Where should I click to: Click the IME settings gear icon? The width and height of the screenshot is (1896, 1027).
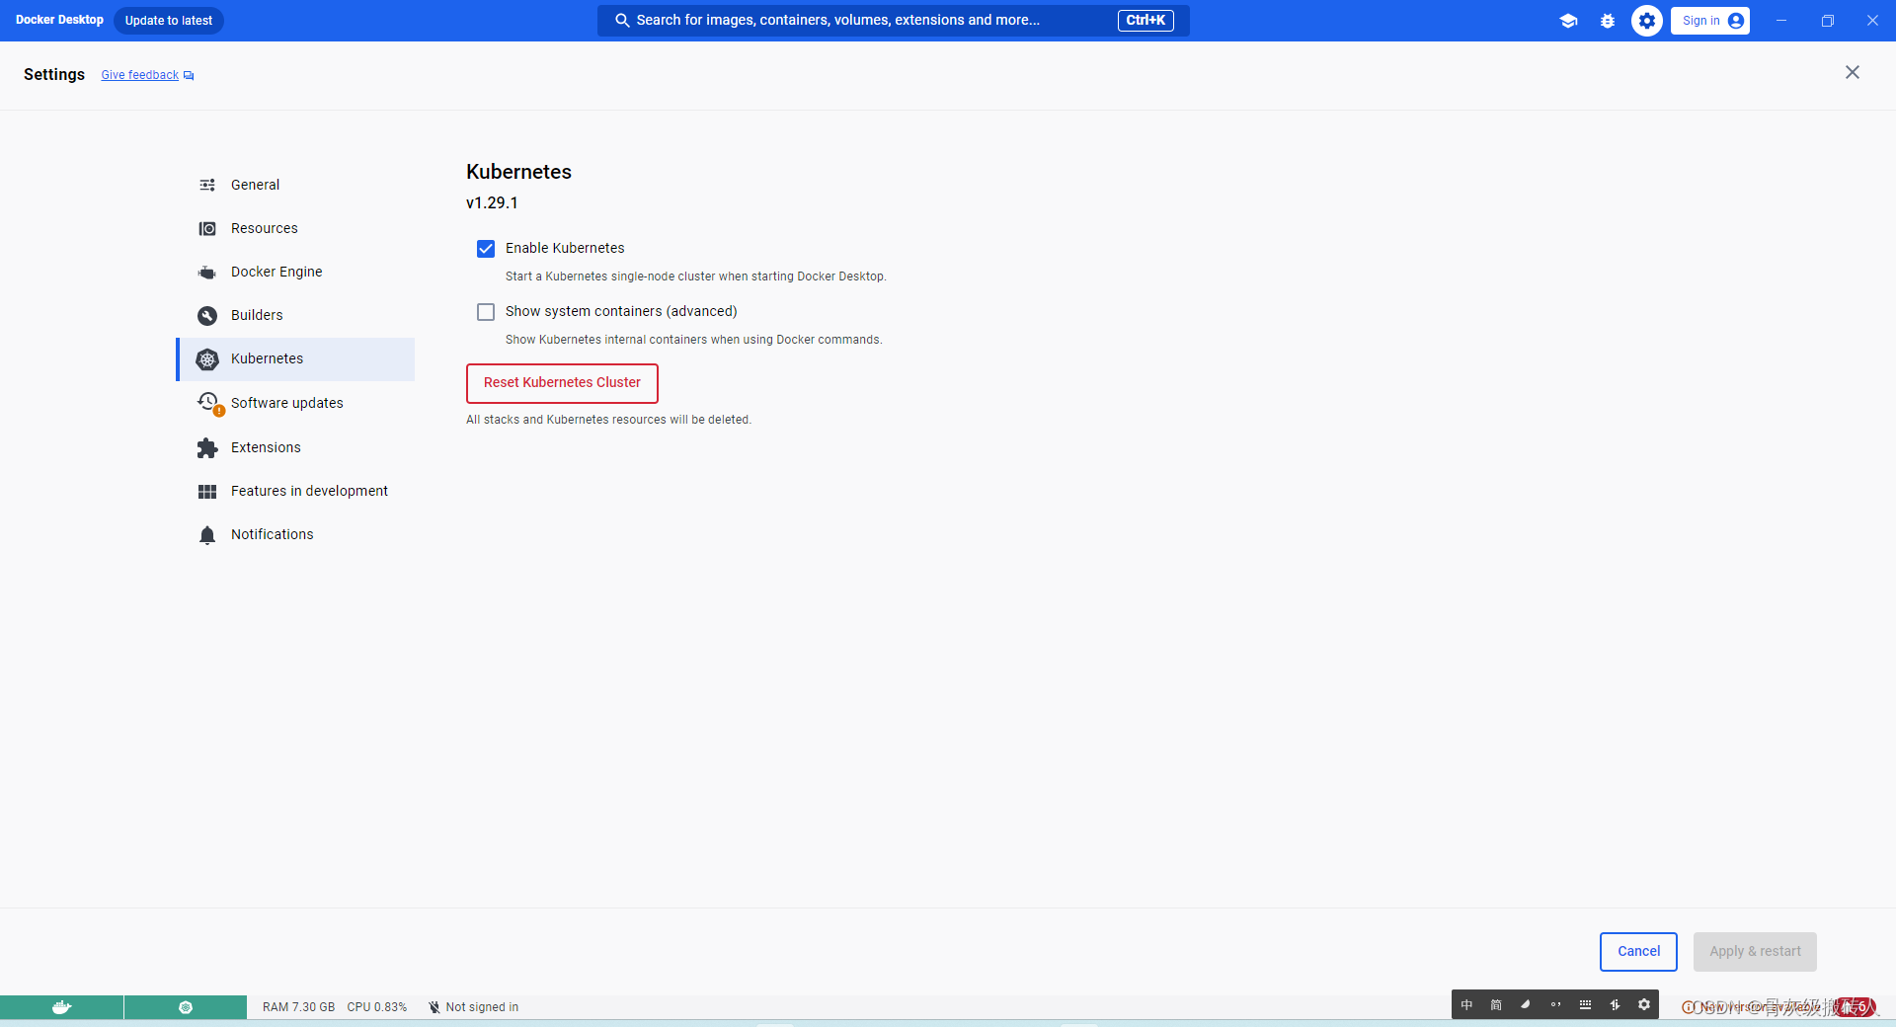[1644, 1004]
